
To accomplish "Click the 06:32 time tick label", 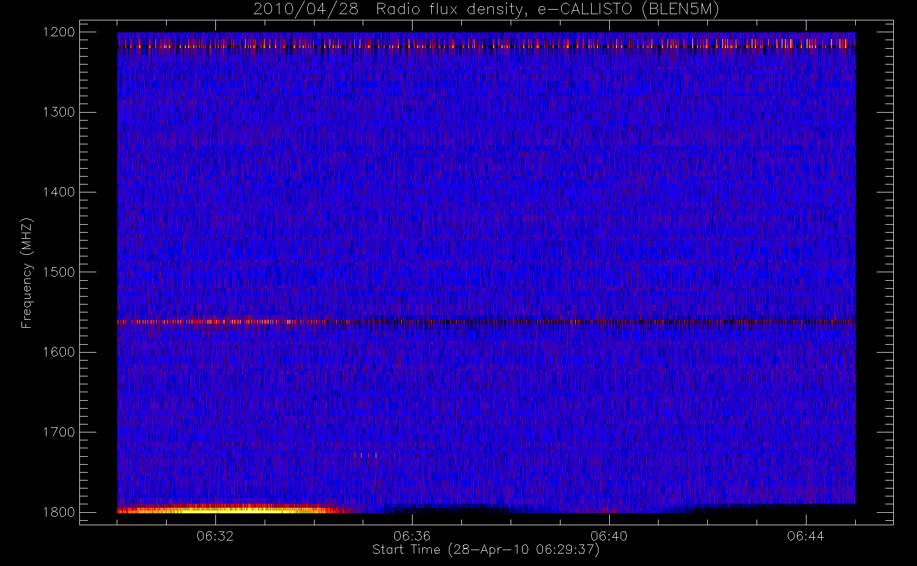I will click(215, 536).
